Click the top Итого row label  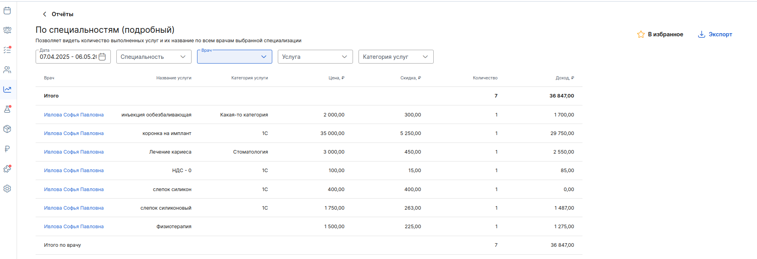point(51,96)
